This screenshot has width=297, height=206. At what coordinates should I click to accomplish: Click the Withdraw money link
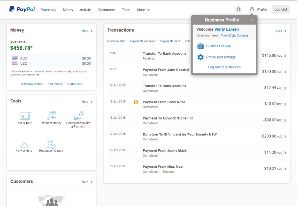(32, 84)
